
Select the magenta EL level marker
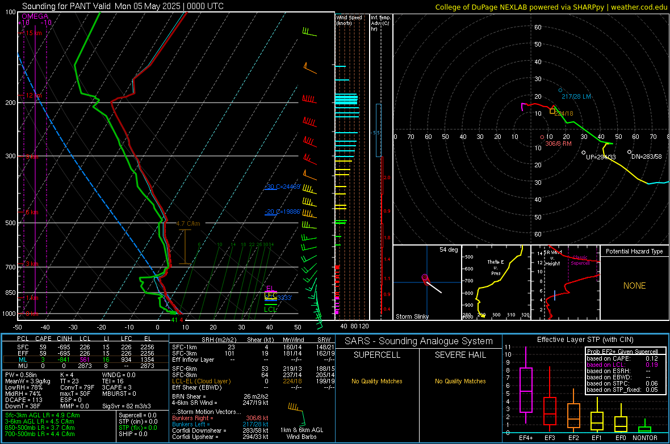[270, 289]
